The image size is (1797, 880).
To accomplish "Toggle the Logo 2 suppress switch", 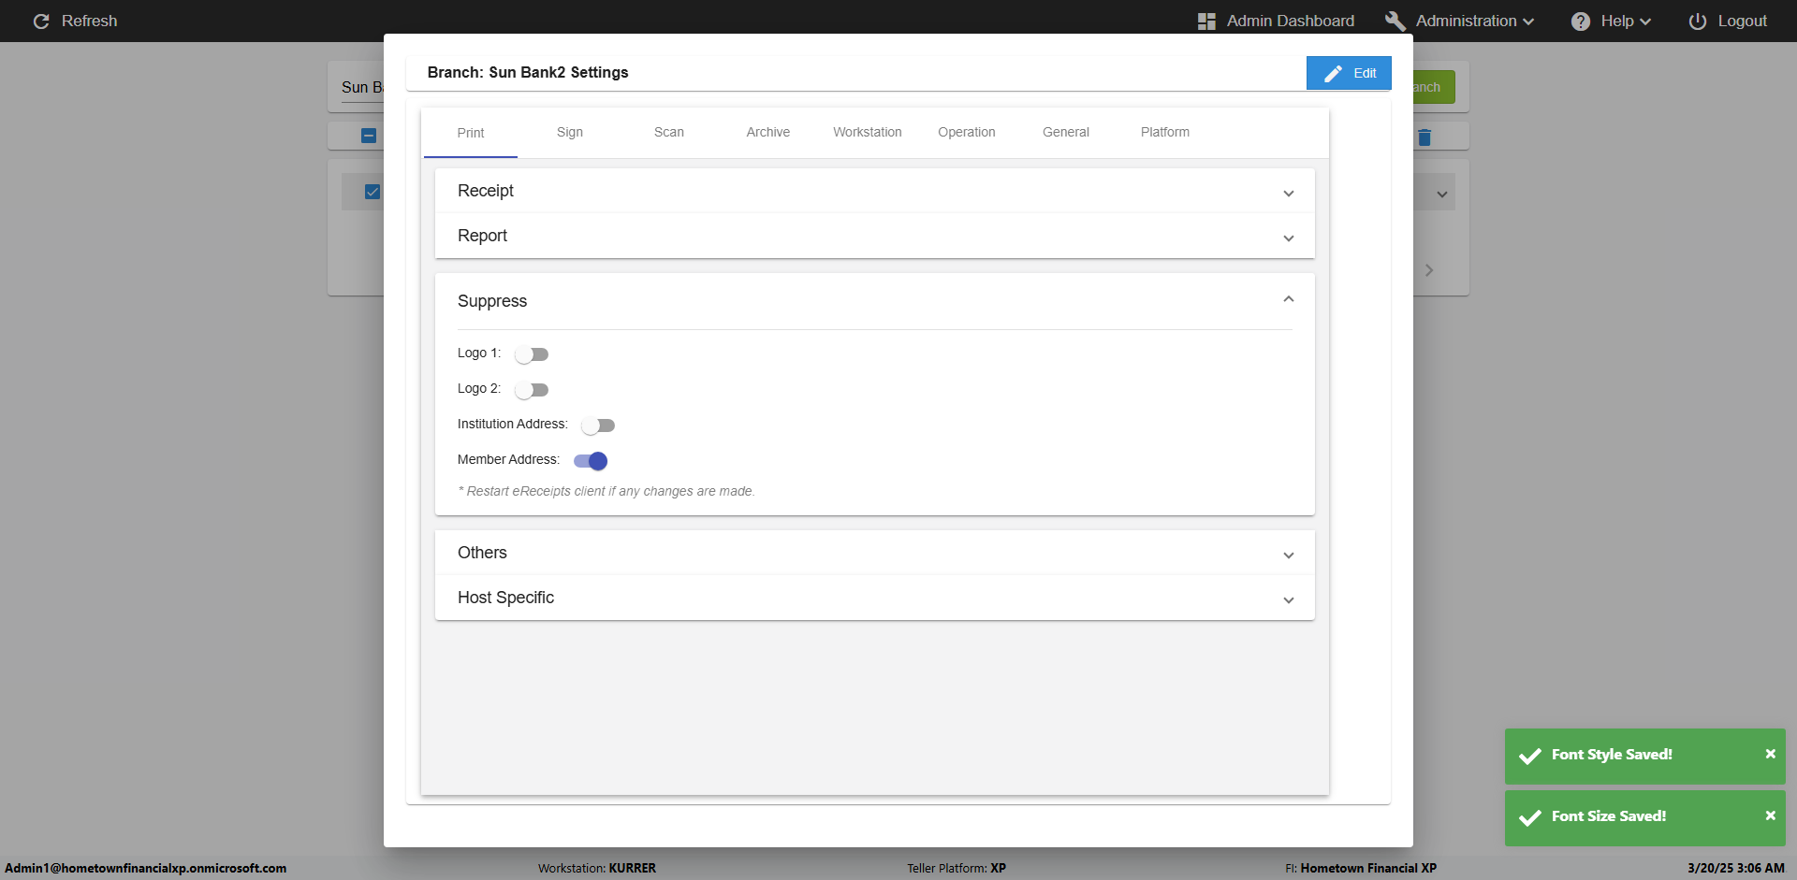I will click(x=532, y=390).
